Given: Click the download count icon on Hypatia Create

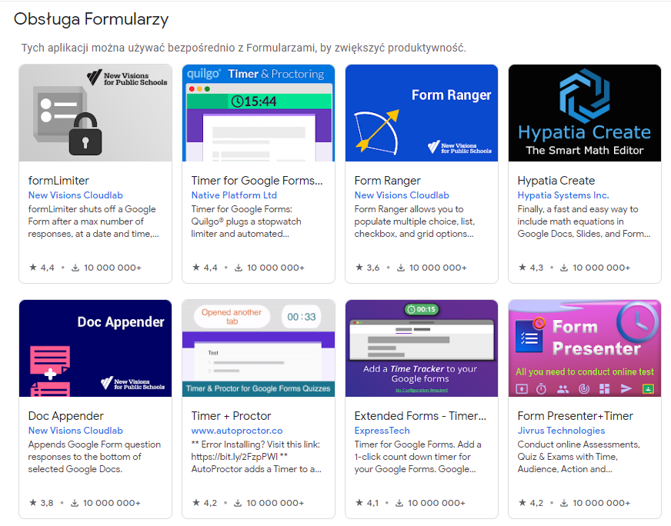Looking at the screenshot, I should (564, 268).
